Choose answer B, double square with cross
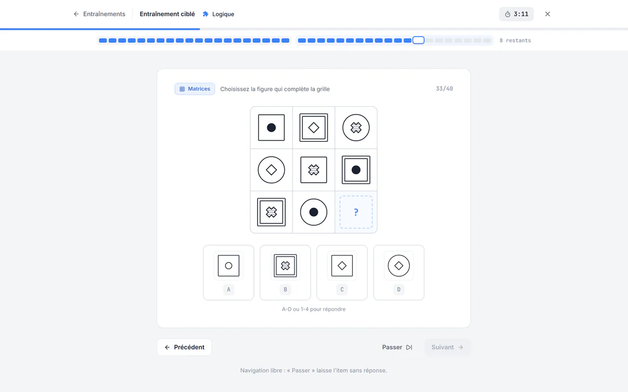 pyautogui.click(x=285, y=272)
